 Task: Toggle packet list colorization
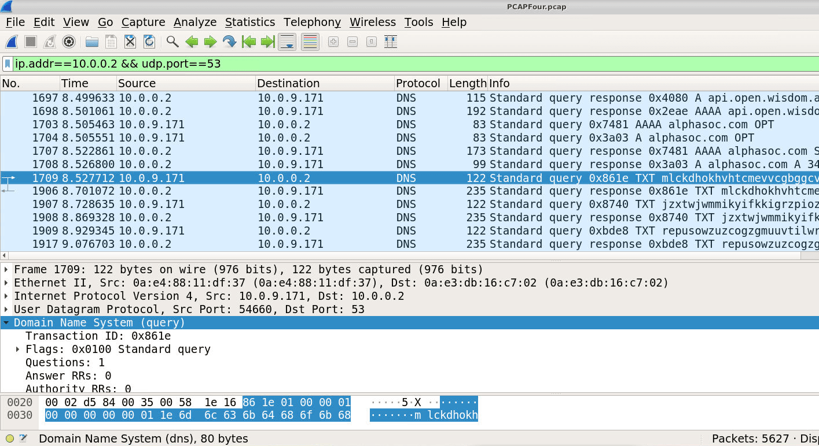click(310, 42)
